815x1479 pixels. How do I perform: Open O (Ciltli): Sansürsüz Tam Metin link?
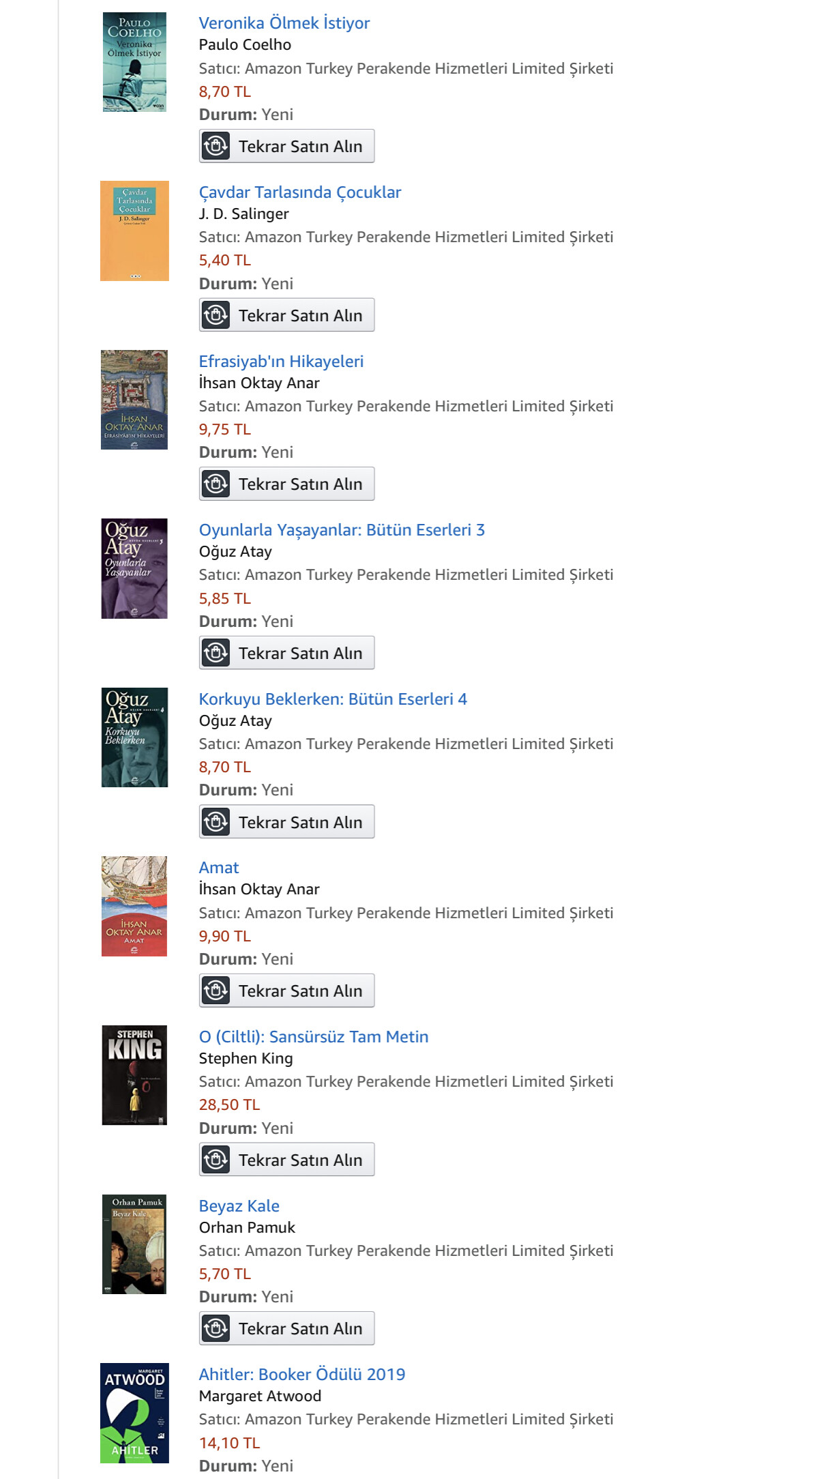tap(313, 1037)
